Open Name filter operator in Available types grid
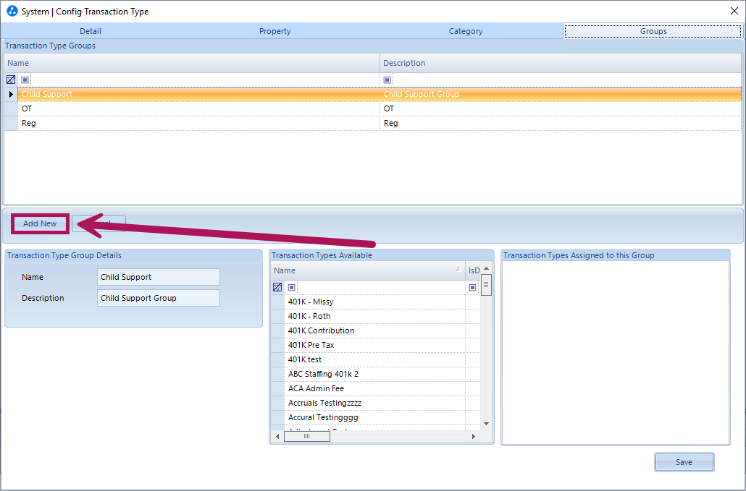The image size is (746, 491). (x=292, y=287)
